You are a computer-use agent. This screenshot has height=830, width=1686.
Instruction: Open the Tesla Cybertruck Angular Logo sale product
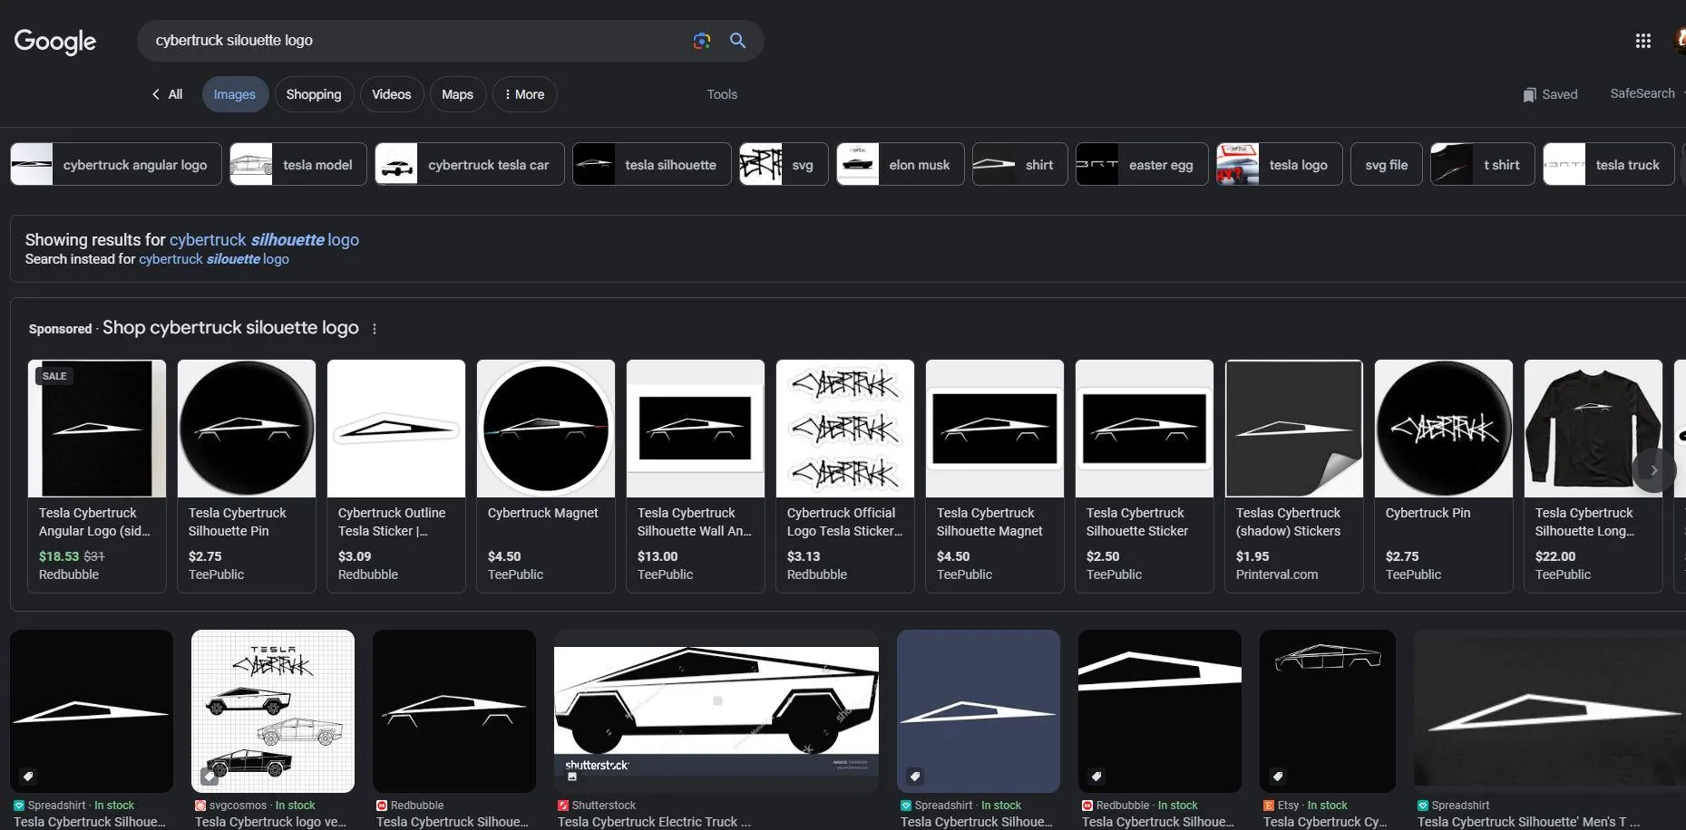[97, 477]
